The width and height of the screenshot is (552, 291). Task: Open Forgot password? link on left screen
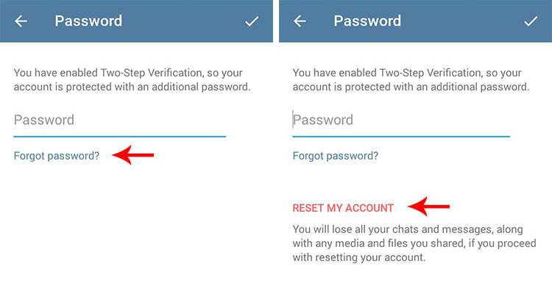pyautogui.click(x=57, y=156)
